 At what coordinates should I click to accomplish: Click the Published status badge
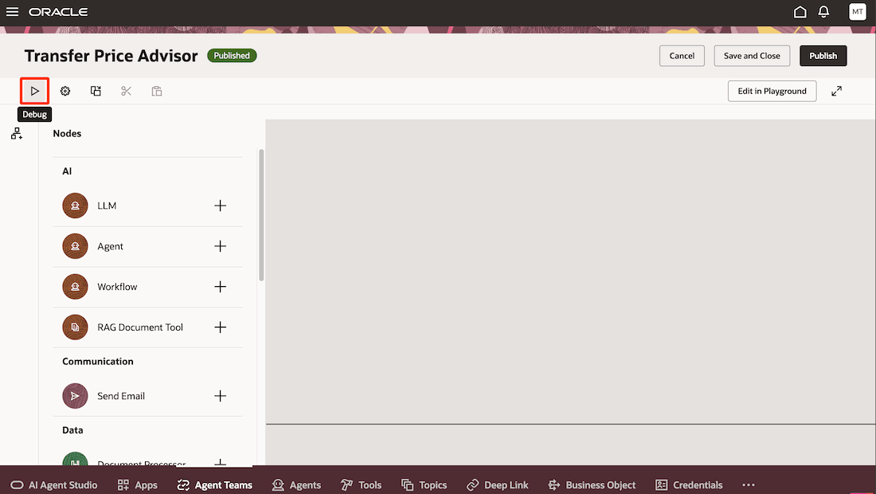coord(232,55)
